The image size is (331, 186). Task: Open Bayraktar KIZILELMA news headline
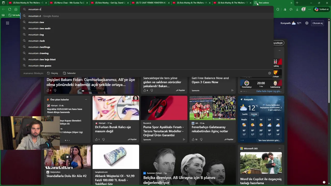pos(65,111)
